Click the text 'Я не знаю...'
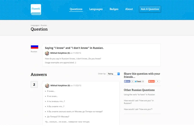This screenshot has width=194, height=126. click(53, 96)
